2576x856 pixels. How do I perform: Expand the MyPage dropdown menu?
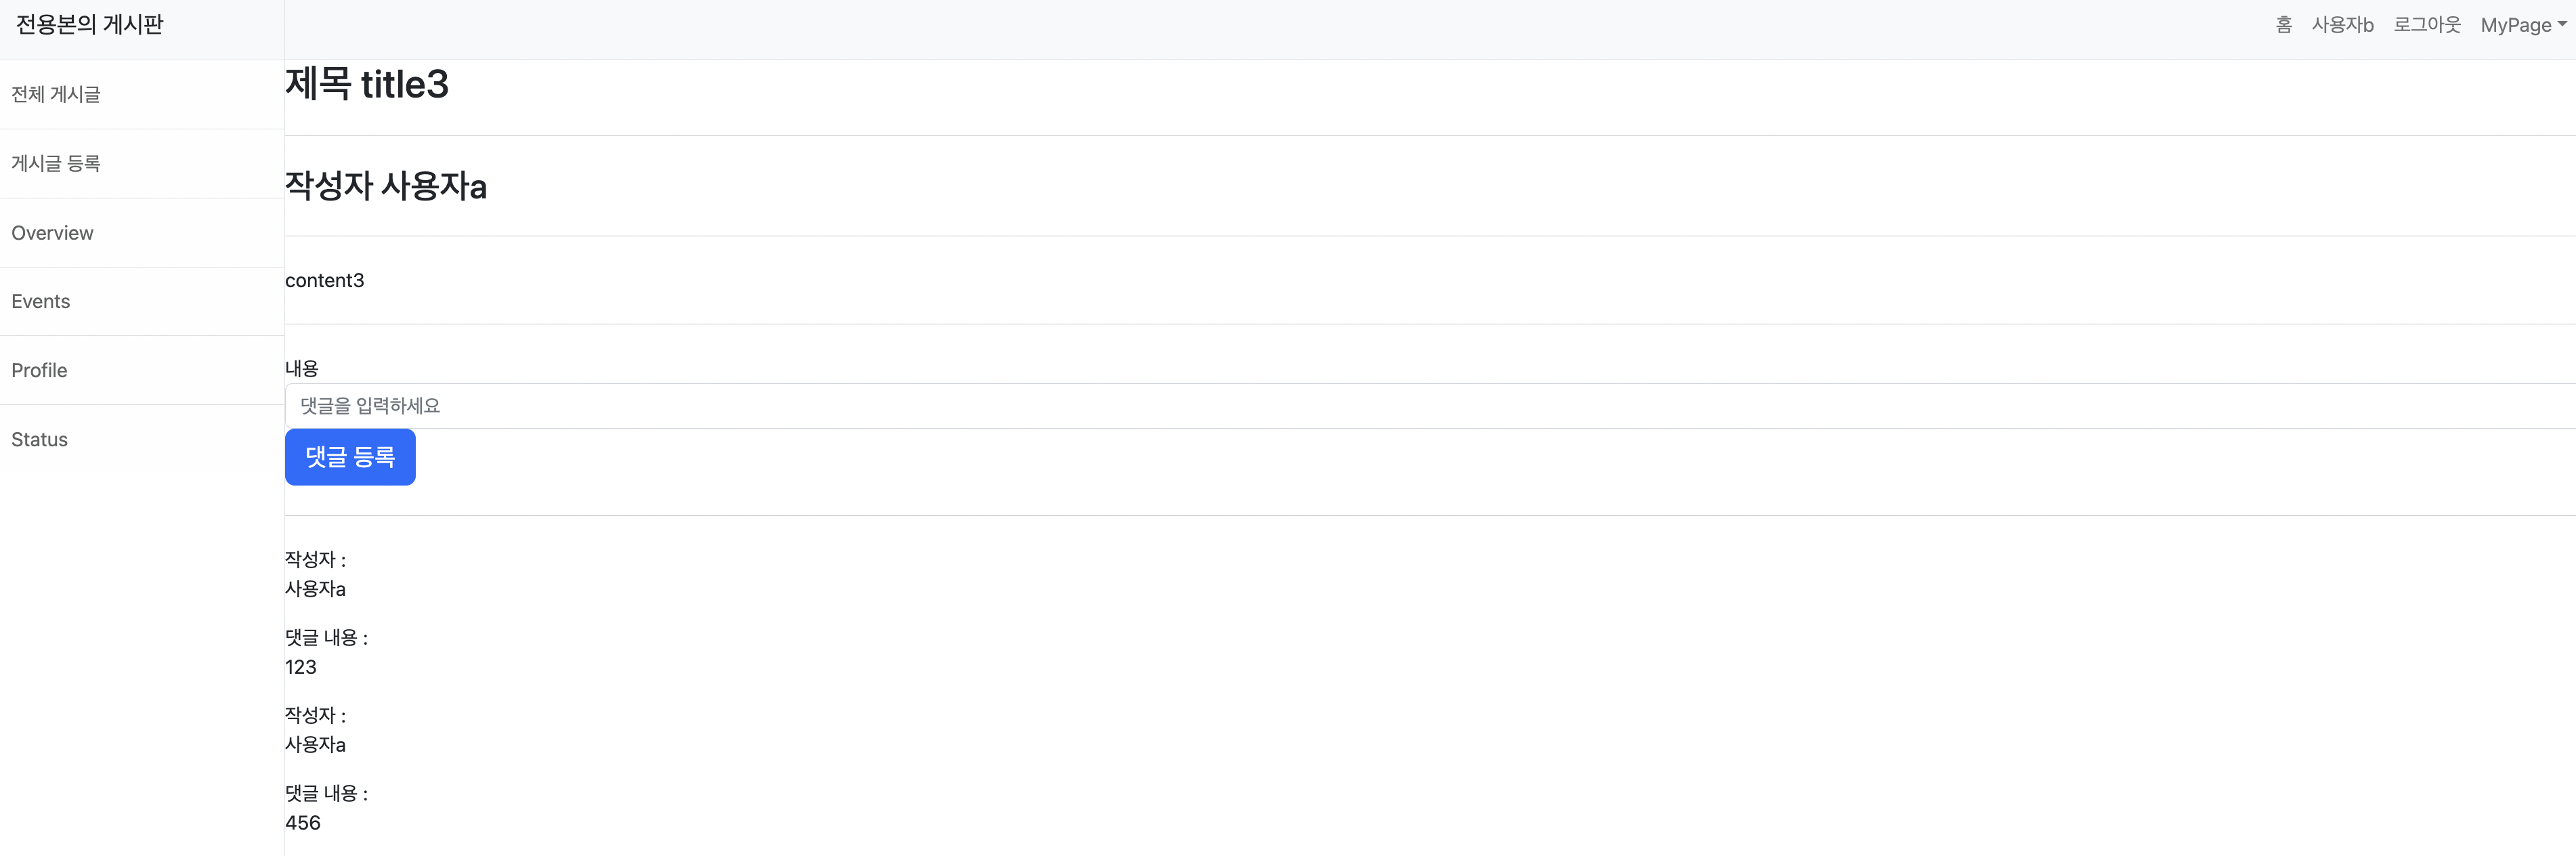pos(2523,25)
